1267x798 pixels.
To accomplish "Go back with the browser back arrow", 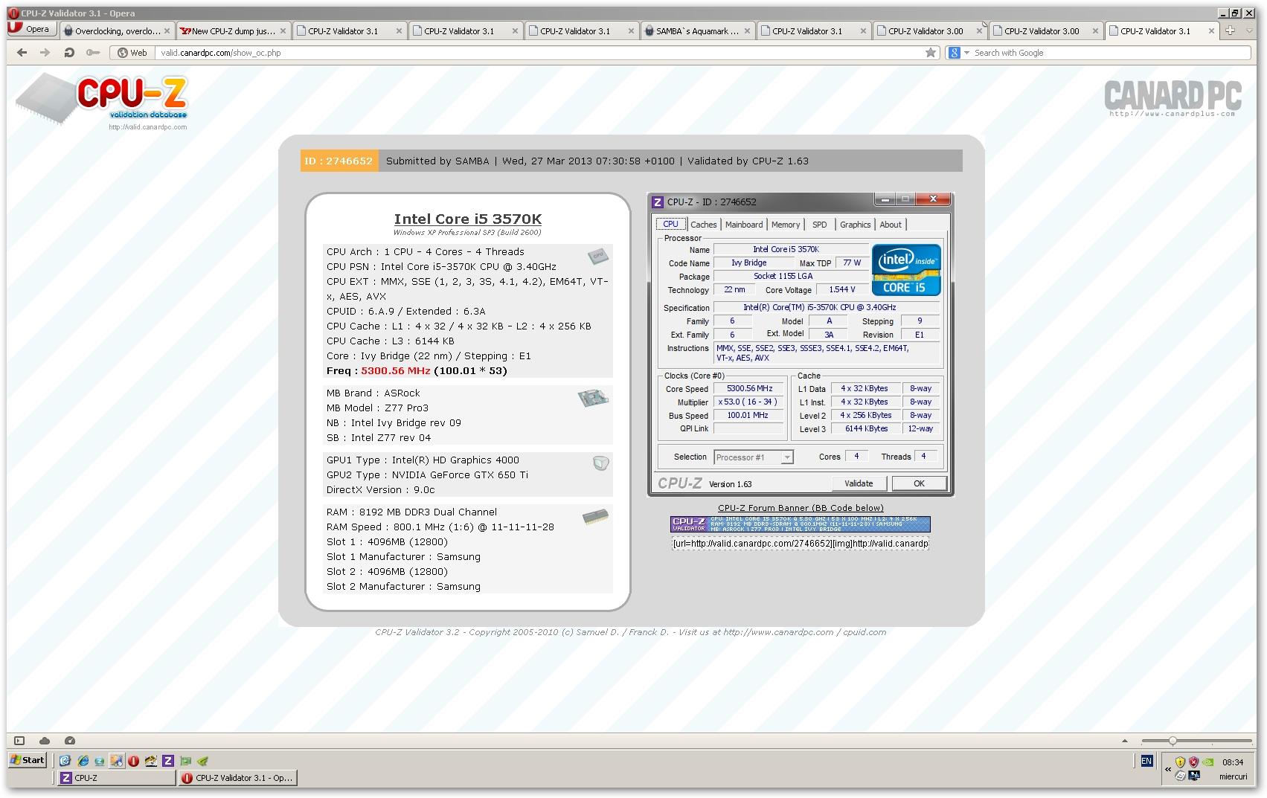I will [22, 53].
